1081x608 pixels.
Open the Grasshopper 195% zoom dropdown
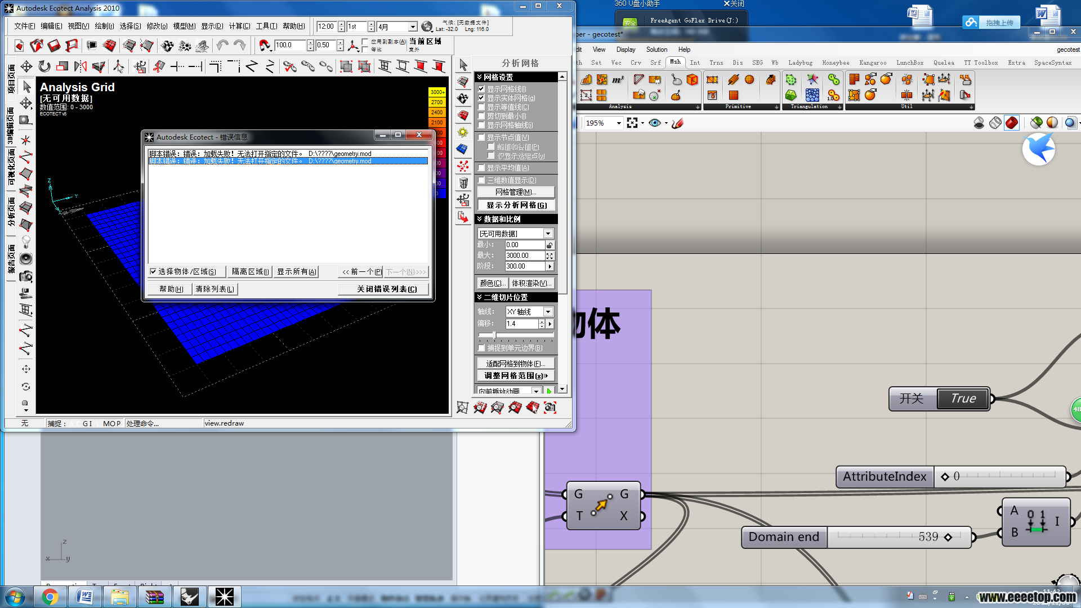[619, 123]
